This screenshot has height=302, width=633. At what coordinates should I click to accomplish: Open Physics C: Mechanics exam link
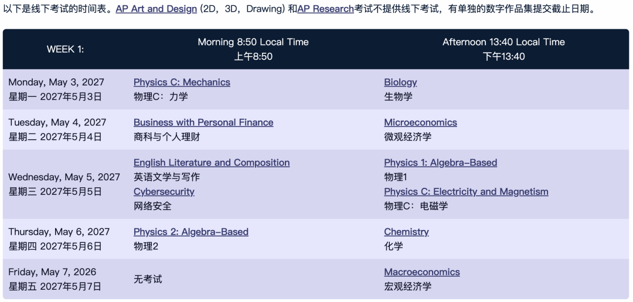click(x=182, y=83)
